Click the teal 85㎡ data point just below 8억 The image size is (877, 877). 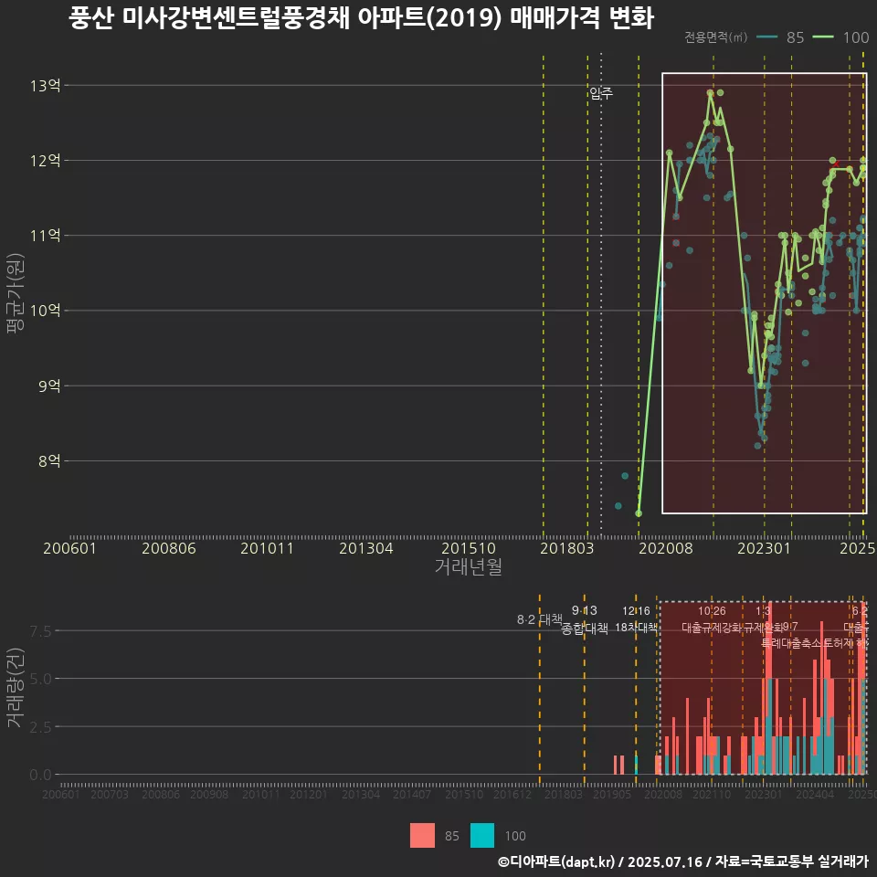[x=625, y=476]
